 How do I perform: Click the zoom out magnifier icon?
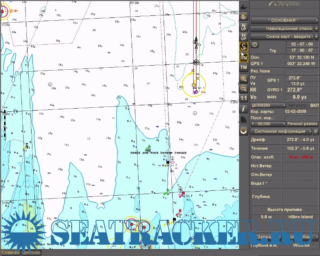(x=243, y=88)
